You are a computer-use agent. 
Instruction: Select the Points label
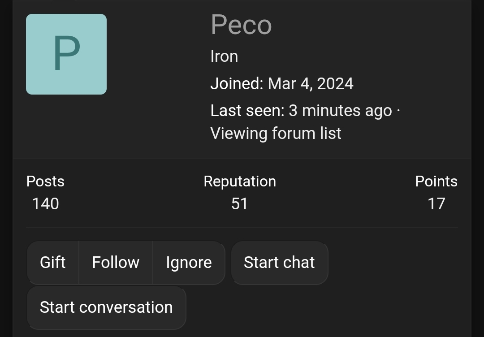(x=436, y=181)
